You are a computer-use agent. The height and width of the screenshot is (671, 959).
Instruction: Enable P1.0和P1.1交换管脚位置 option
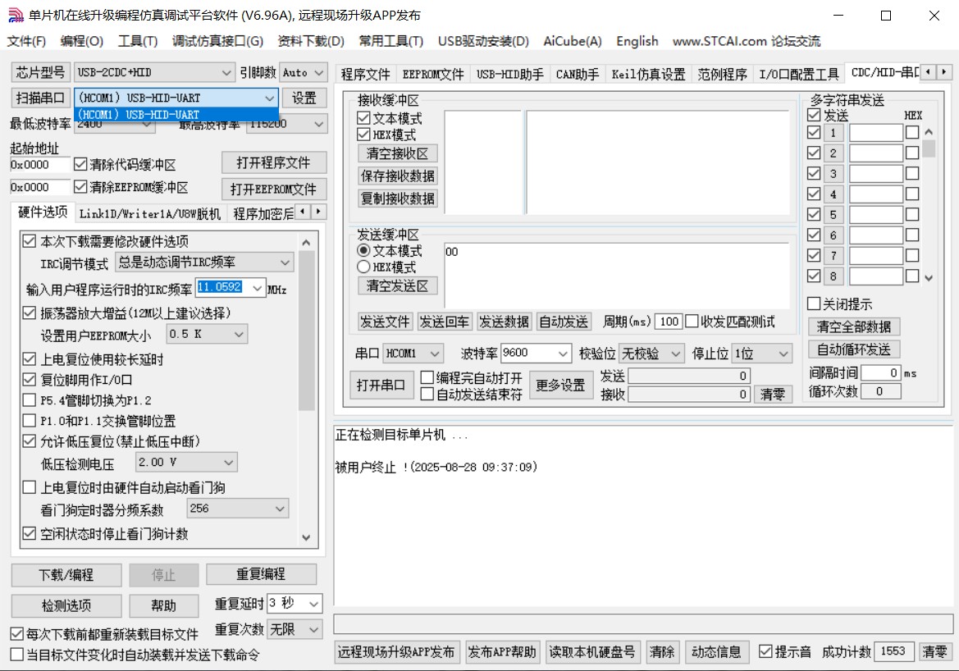[x=29, y=421]
